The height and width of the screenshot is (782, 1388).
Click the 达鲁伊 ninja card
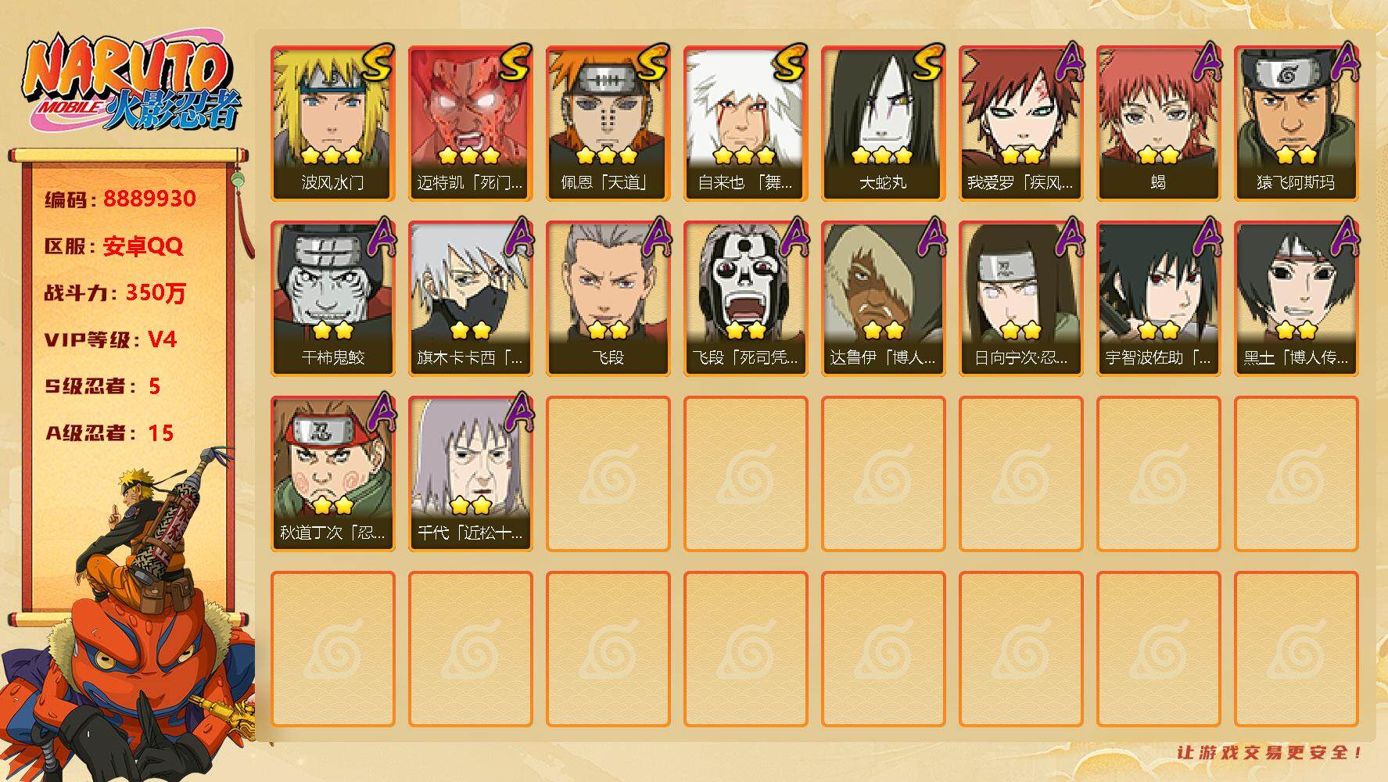[x=884, y=299]
